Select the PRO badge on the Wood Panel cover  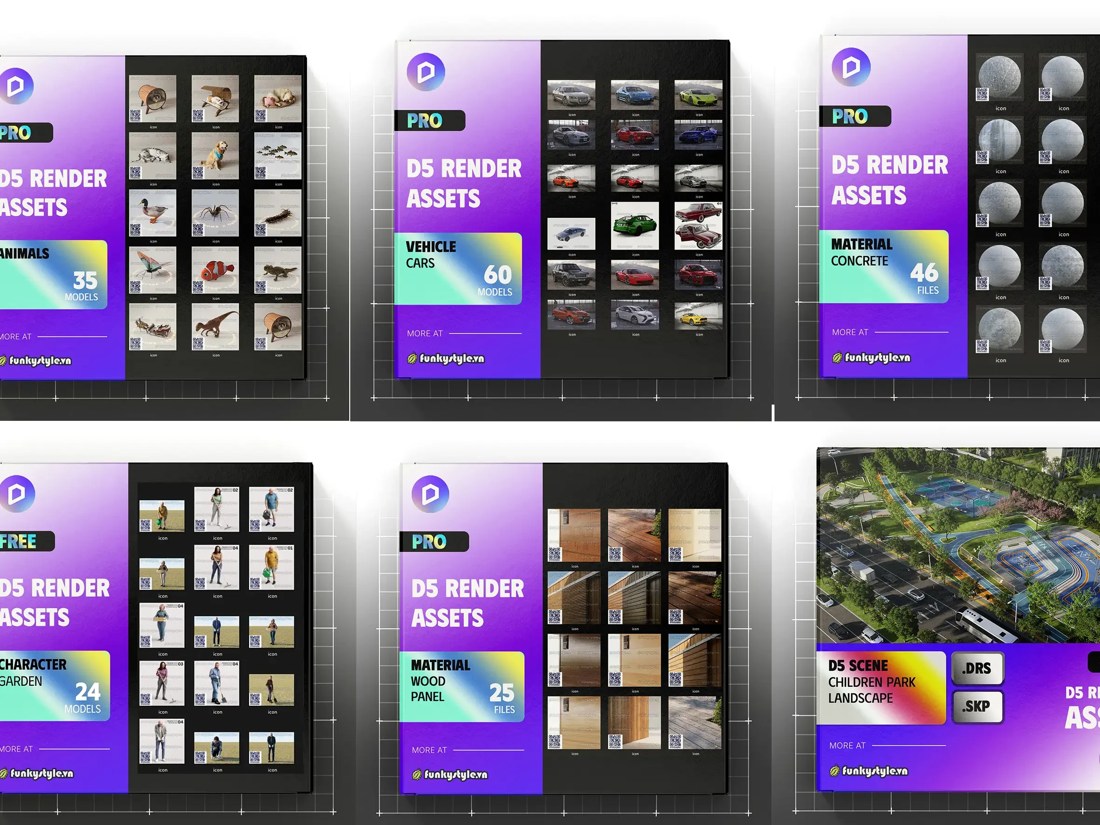coord(434,541)
